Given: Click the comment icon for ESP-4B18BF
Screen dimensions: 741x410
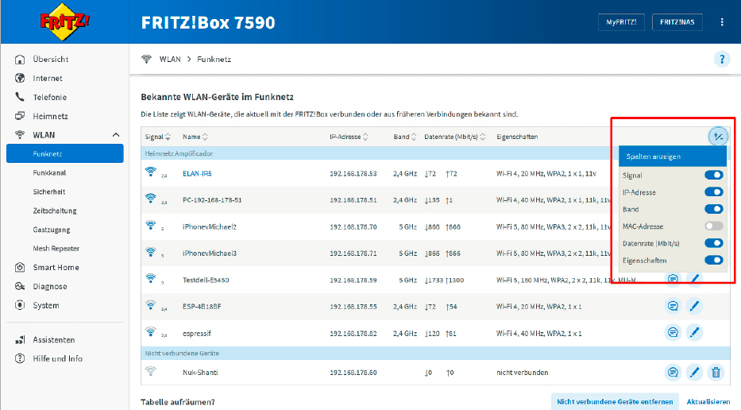Looking at the screenshot, I should click(x=673, y=306).
